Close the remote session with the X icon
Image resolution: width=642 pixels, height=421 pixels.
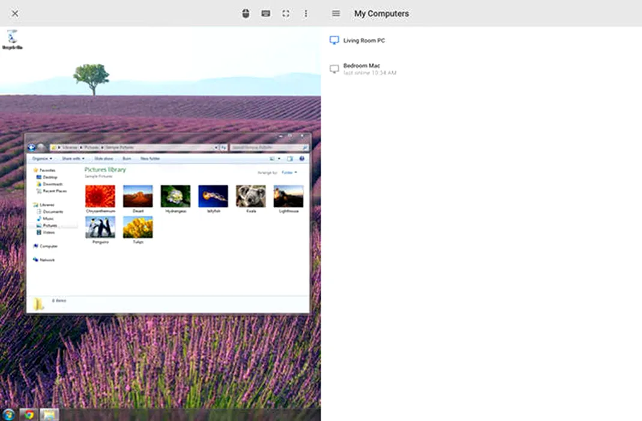[15, 13]
